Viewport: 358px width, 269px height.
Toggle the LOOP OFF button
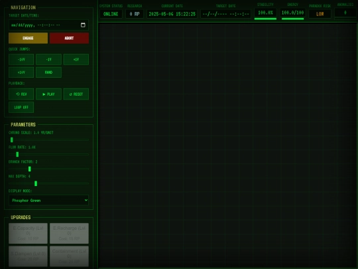pos(21,108)
